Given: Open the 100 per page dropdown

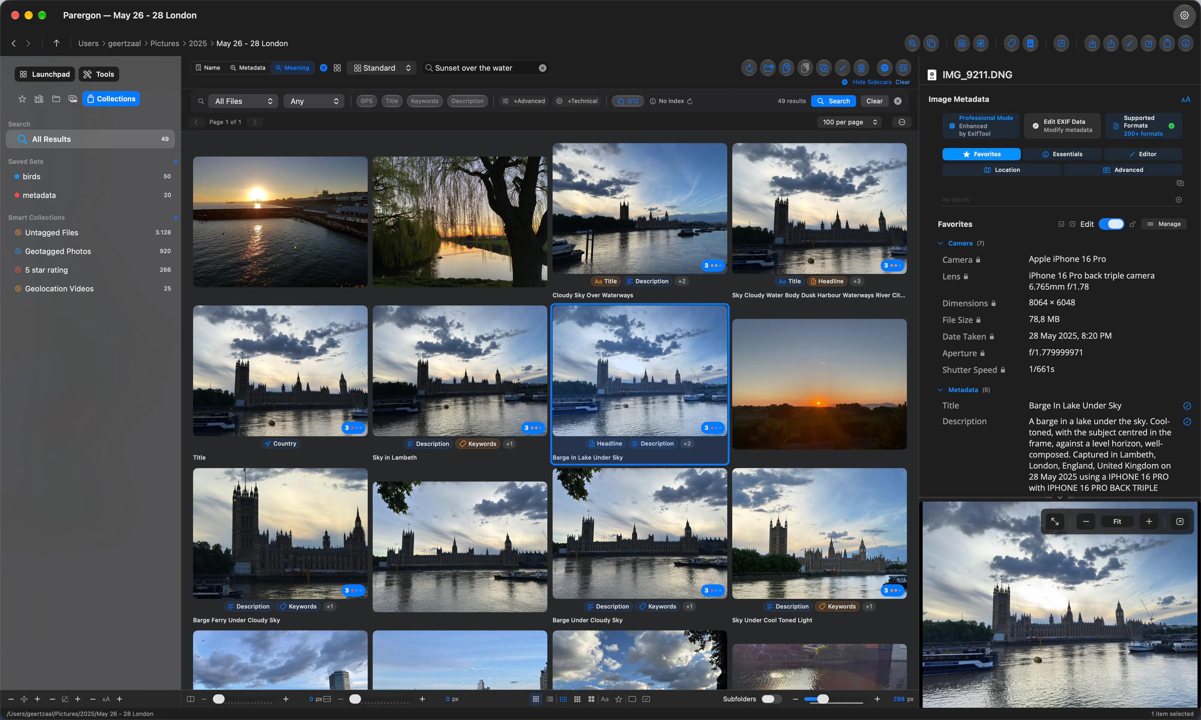Looking at the screenshot, I should (x=849, y=122).
